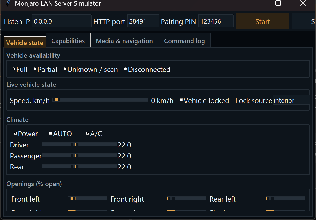
Task: Enable the AUTO climate checkbox
Action: [x=61, y=134]
